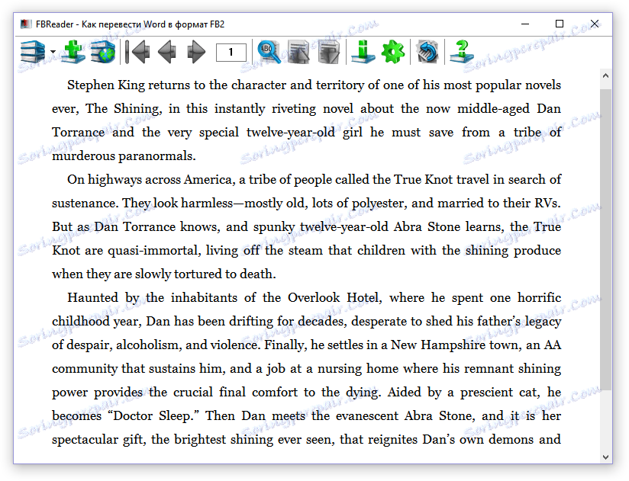The image size is (629, 481).
Task: Rotate the text view
Action: pos(427,52)
